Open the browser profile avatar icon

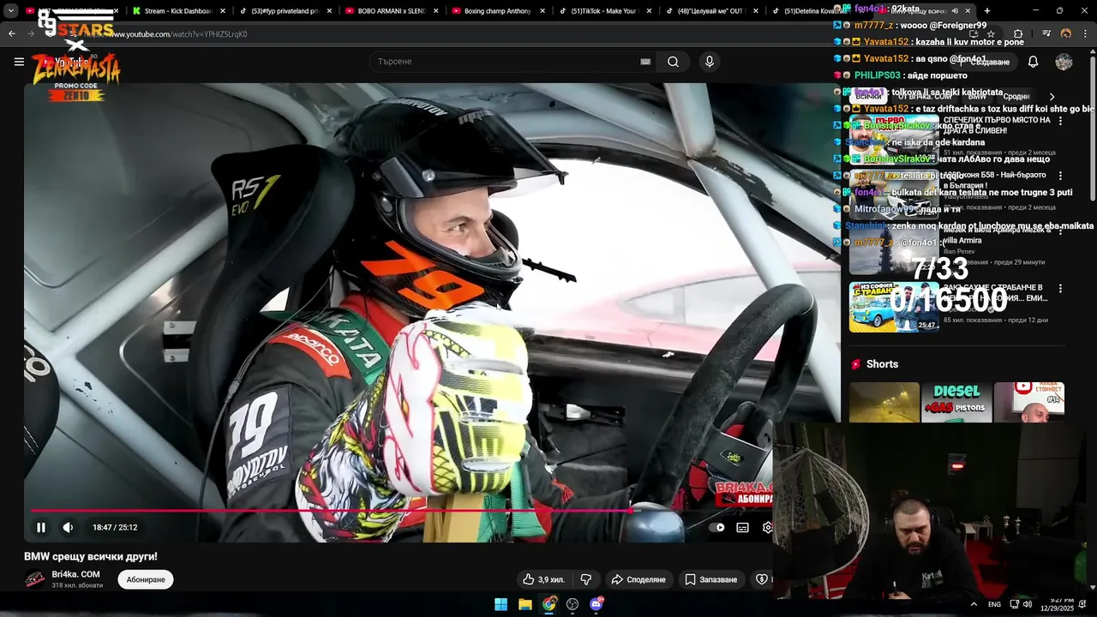[x=1066, y=34]
